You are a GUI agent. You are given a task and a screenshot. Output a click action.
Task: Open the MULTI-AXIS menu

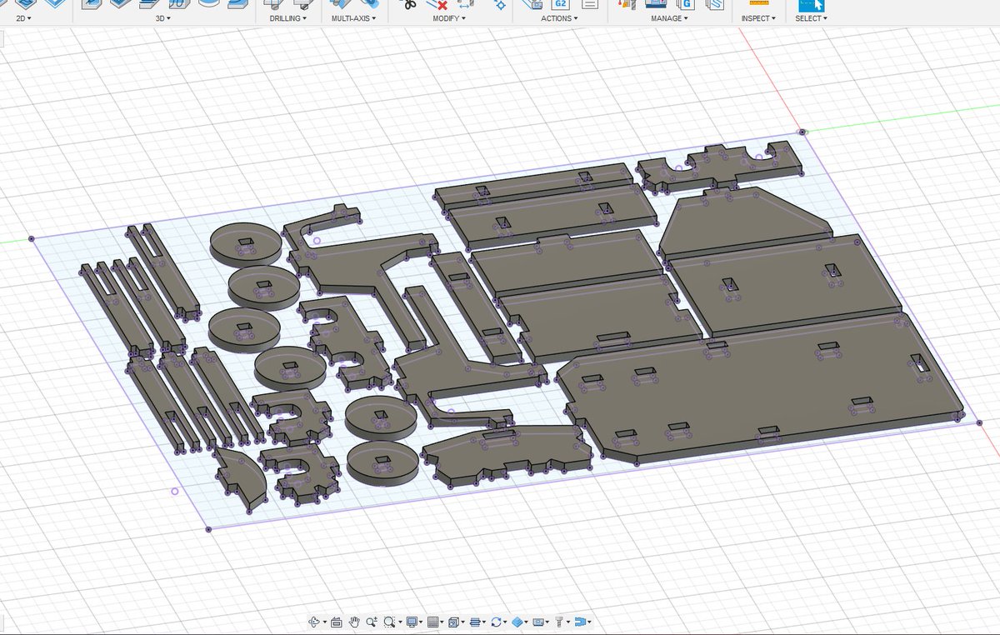tap(353, 18)
